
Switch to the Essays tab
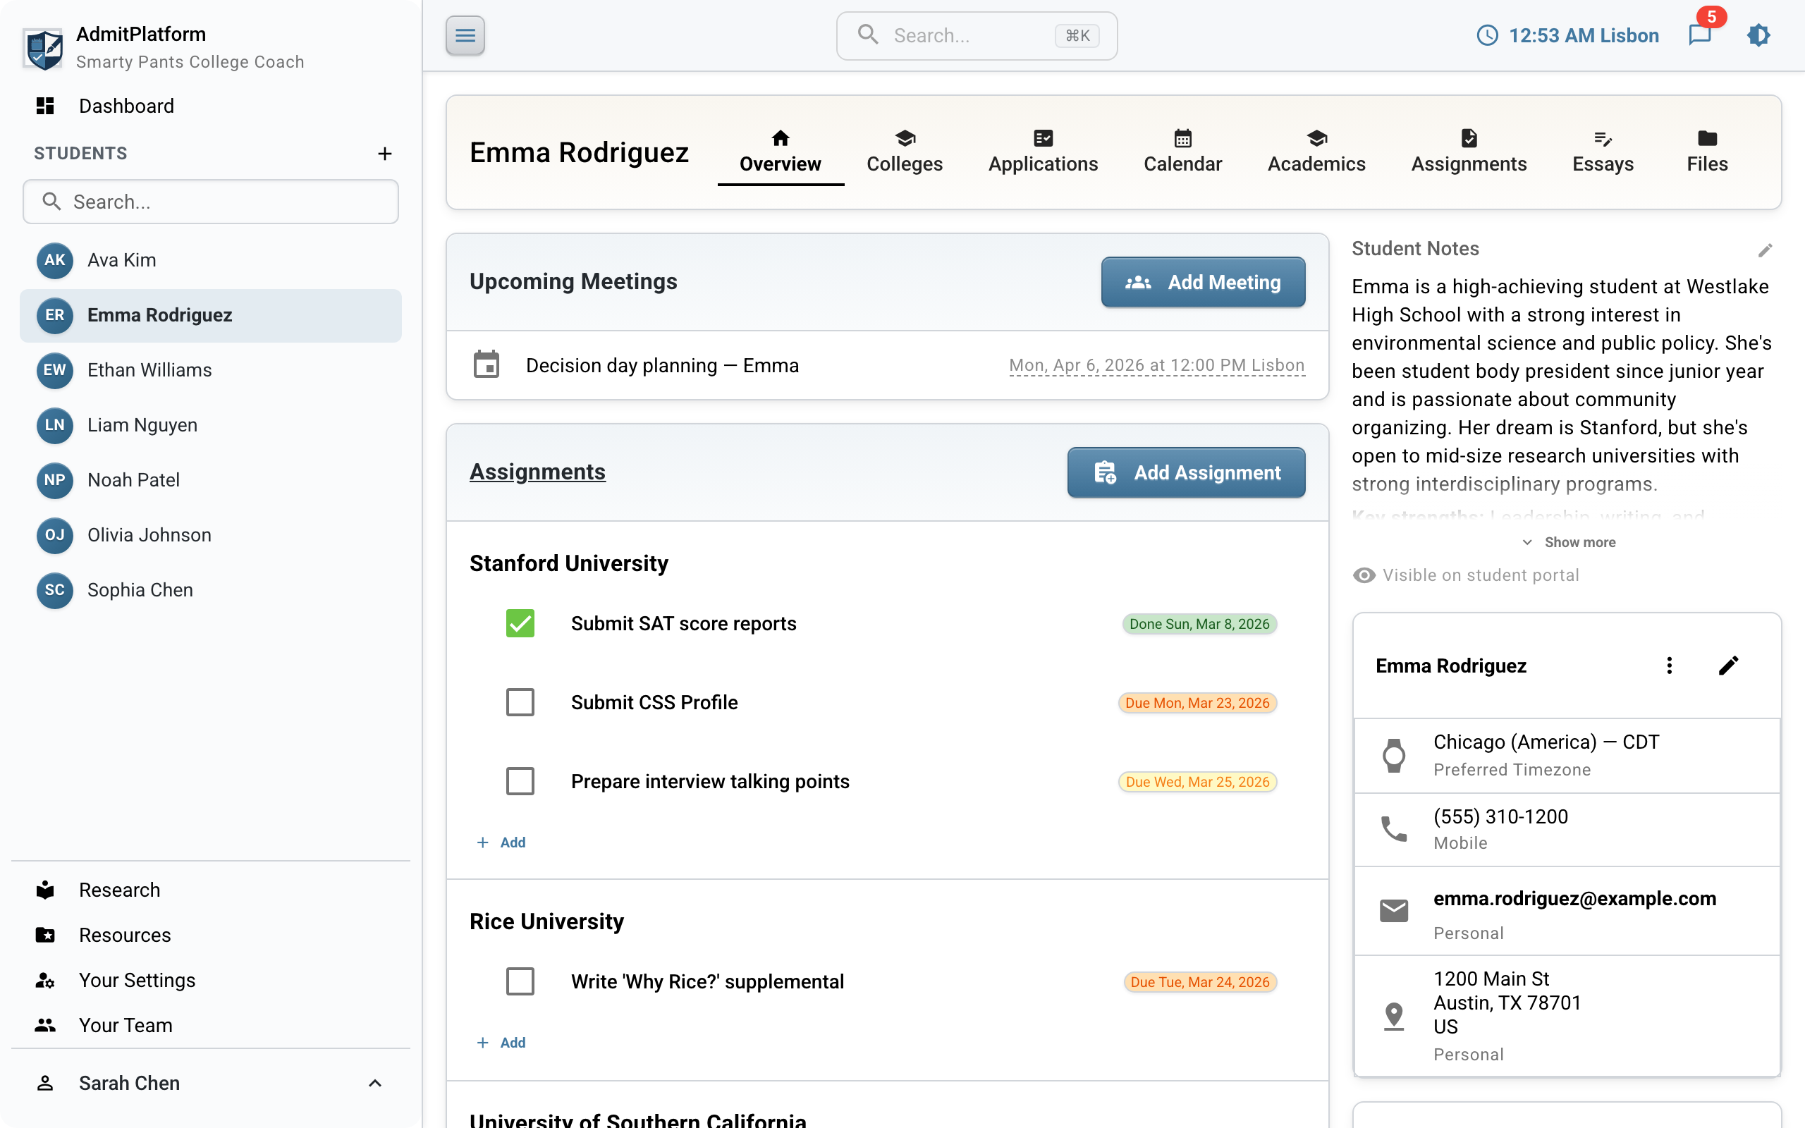(1603, 152)
